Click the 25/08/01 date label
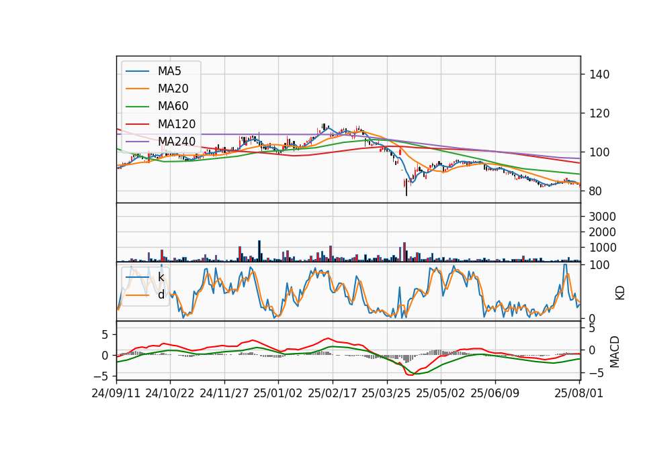Viewport: 645px width, 463px height. pyautogui.click(x=578, y=394)
